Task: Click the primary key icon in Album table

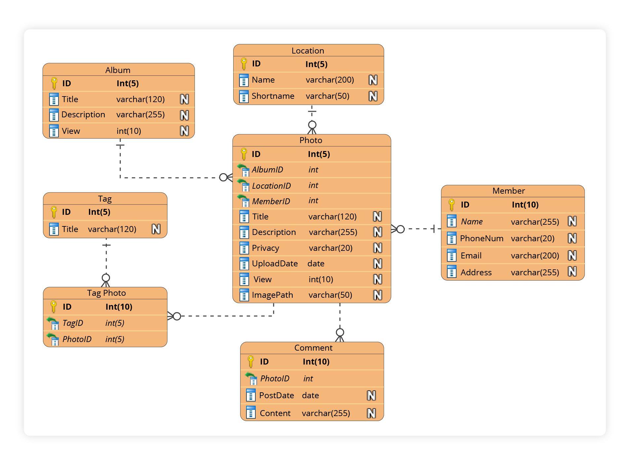Action: [x=54, y=83]
